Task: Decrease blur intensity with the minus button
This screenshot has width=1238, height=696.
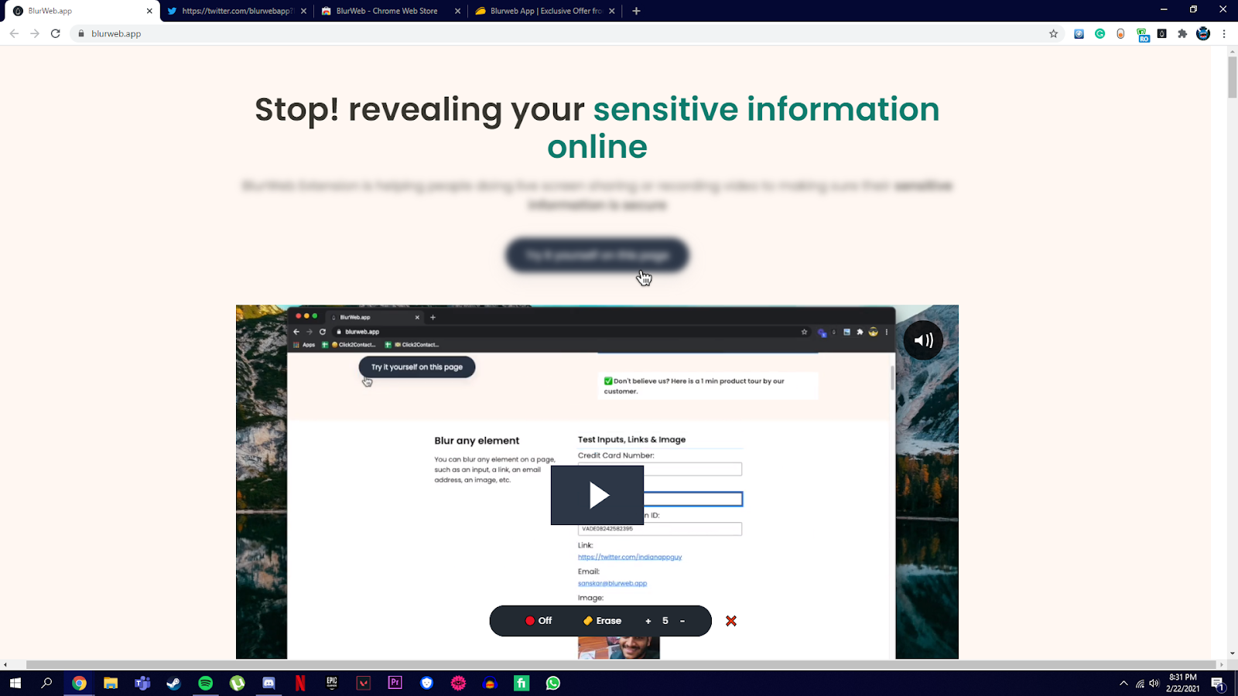Action: click(682, 621)
